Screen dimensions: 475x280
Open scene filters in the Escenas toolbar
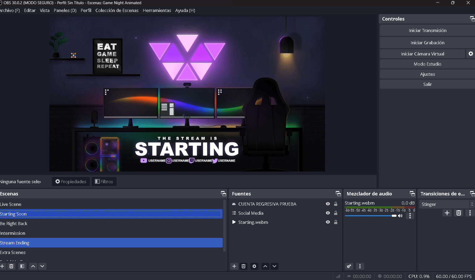click(x=22, y=266)
